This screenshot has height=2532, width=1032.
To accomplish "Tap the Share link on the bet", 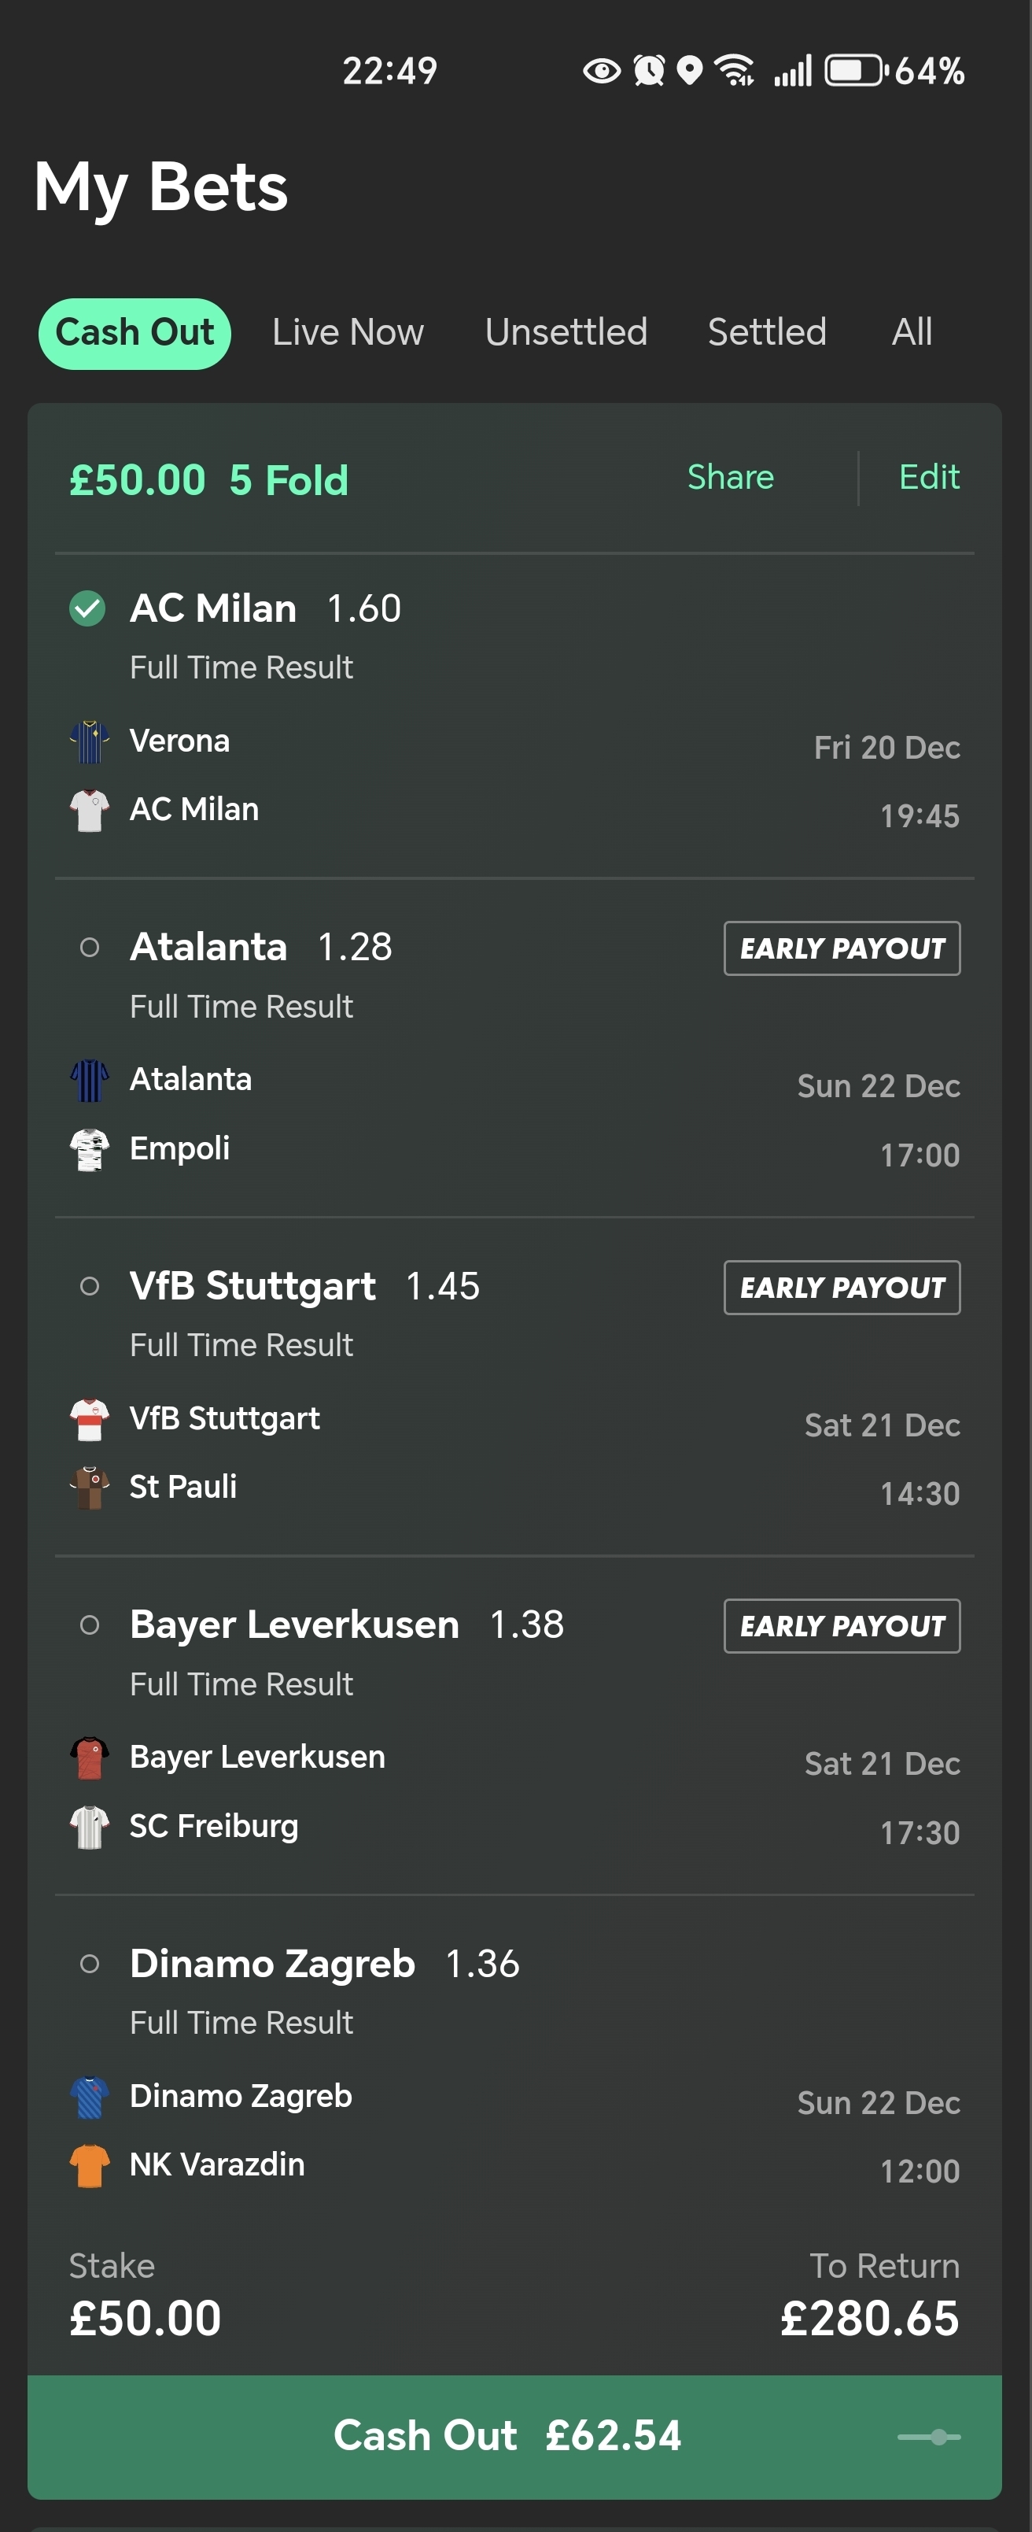I will point(730,478).
